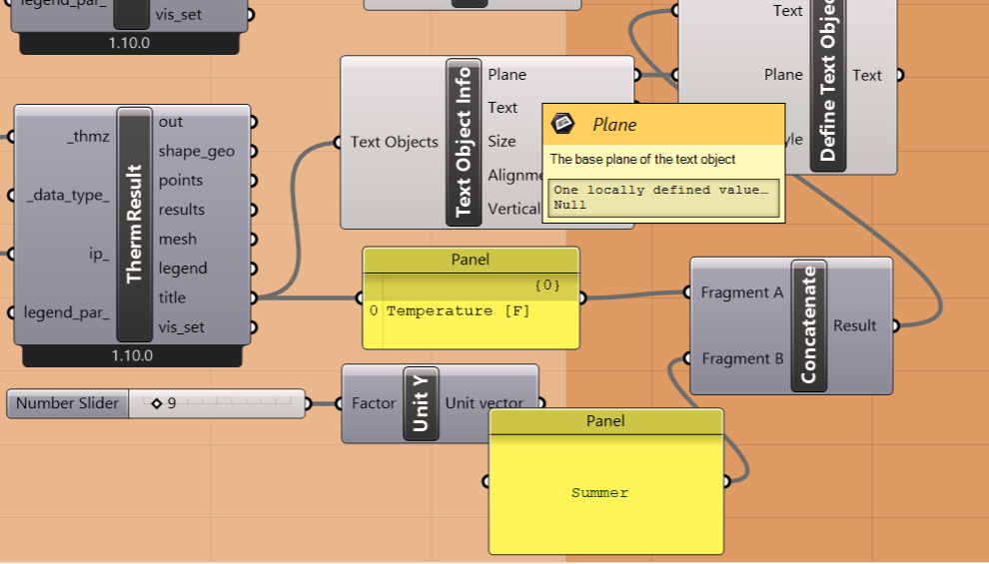The image size is (989, 564).
Task: Click the Plane input of Define Text Object
Action: [783, 75]
